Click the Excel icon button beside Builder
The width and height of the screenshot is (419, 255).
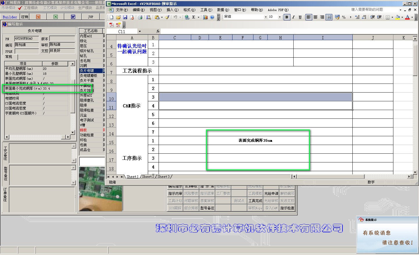pyautogui.click(x=56, y=17)
